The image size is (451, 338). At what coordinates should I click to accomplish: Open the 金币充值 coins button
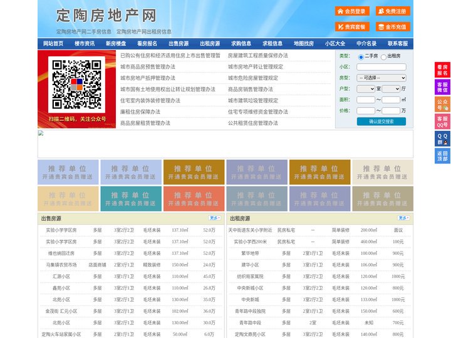tap(393, 27)
